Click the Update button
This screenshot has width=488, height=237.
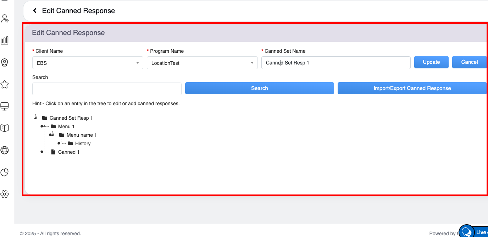(x=431, y=62)
